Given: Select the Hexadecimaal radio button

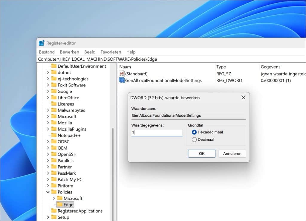Looking at the screenshot, I should click(x=194, y=132).
